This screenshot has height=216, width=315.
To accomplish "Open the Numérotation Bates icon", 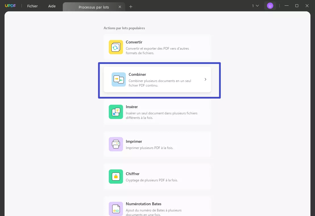I will [x=116, y=209].
